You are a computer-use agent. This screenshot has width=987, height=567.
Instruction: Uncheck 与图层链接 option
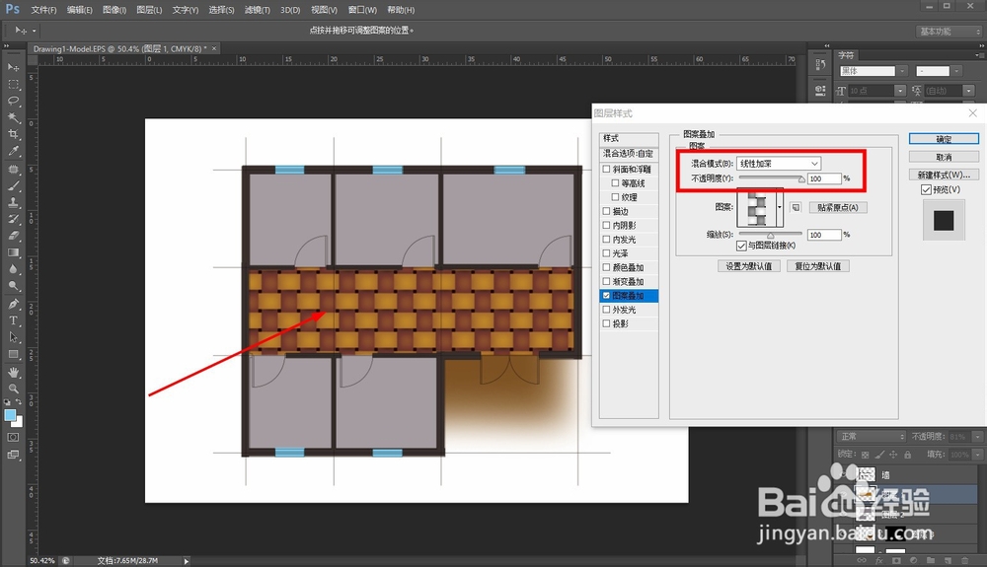(741, 246)
